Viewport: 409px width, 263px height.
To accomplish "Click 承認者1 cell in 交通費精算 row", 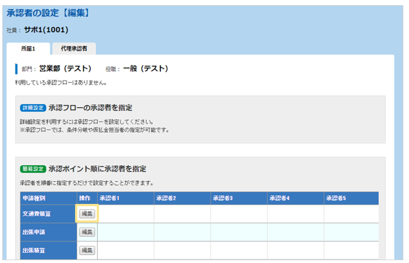I will click(x=125, y=214).
